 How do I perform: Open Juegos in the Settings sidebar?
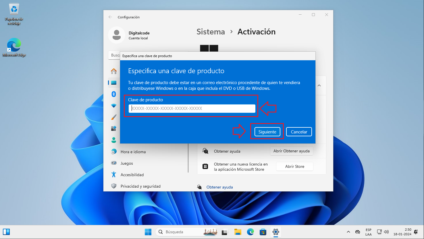(127, 163)
